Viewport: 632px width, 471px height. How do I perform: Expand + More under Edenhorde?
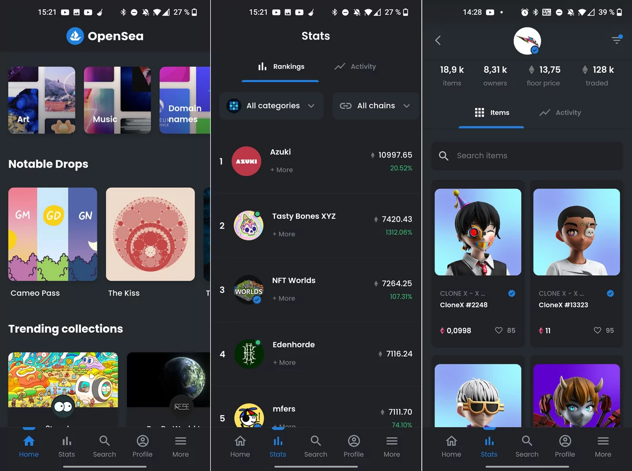[284, 363]
